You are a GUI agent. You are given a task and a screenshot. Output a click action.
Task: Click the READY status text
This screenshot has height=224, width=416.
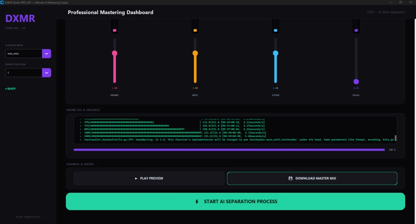click(11, 89)
